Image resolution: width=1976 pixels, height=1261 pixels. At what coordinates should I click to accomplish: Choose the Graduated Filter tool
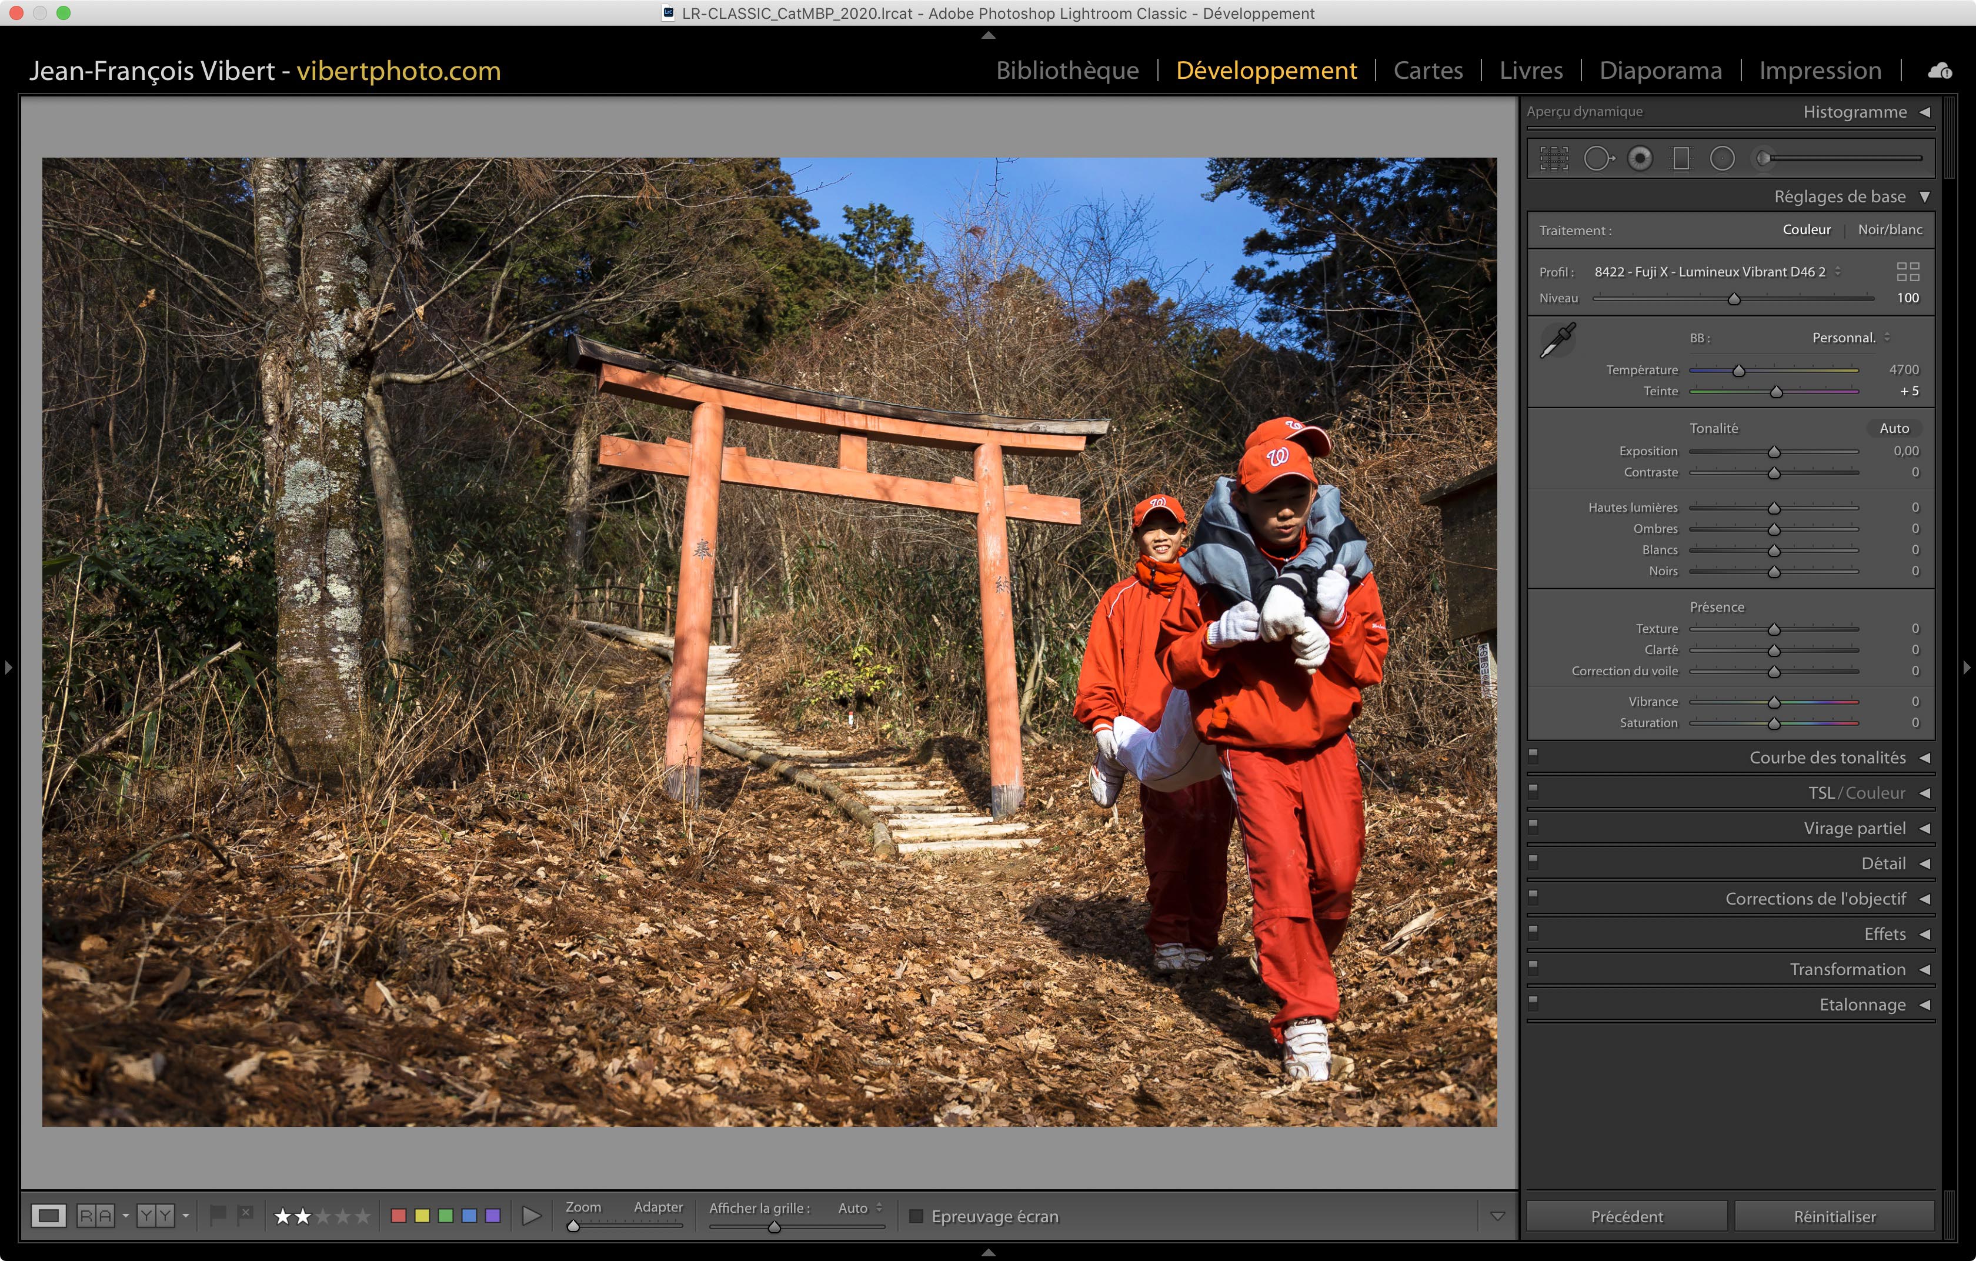(1681, 158)
